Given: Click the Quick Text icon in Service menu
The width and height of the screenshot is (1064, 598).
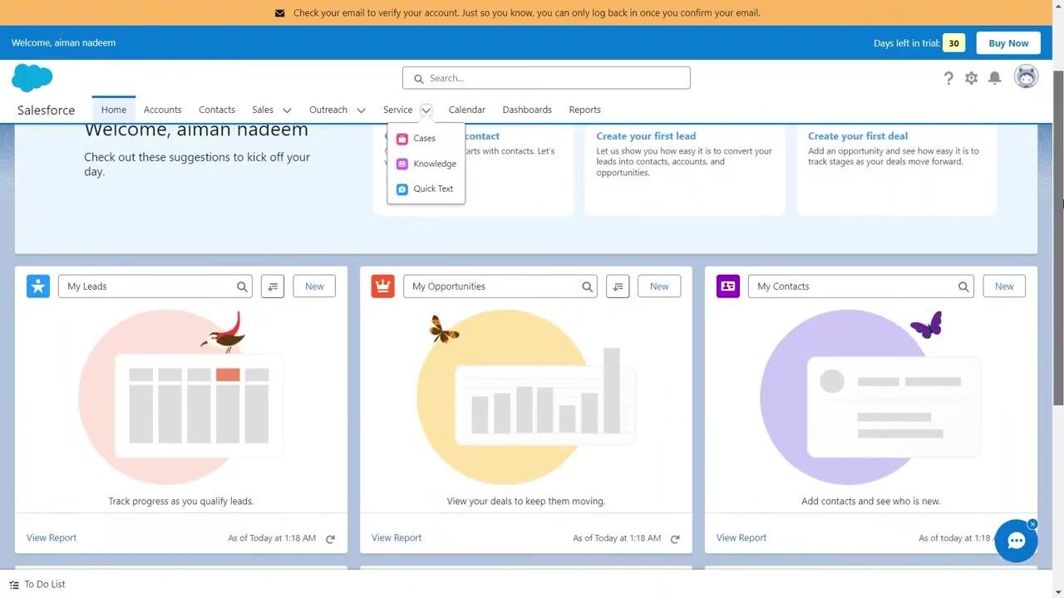Looking at the screenshot, I should pos(402,189).
